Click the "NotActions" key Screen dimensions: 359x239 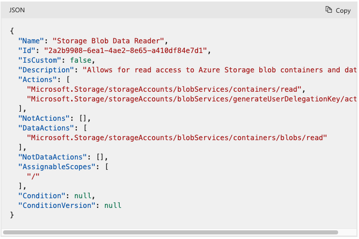point(44,118)
